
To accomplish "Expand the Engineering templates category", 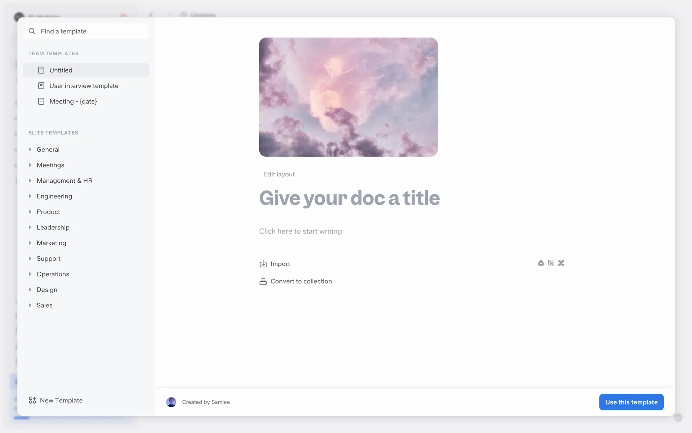I will [x=30, y=196].
